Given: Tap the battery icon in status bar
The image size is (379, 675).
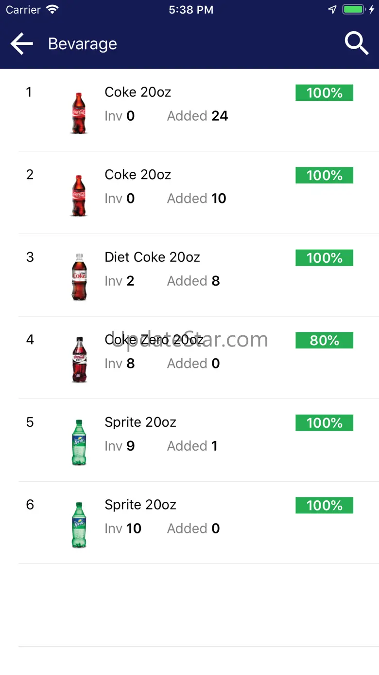Looking at the screenshot, I should click(x=353, y=10).
